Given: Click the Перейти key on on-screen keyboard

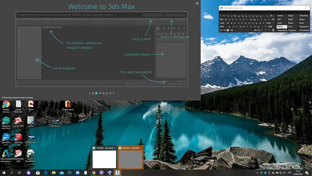Looking at the screenshot, I should [304, 16].
